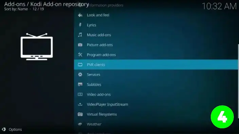Click the microphone icon beside Lyrics
The image size is (239, 134).
(80, 25)
